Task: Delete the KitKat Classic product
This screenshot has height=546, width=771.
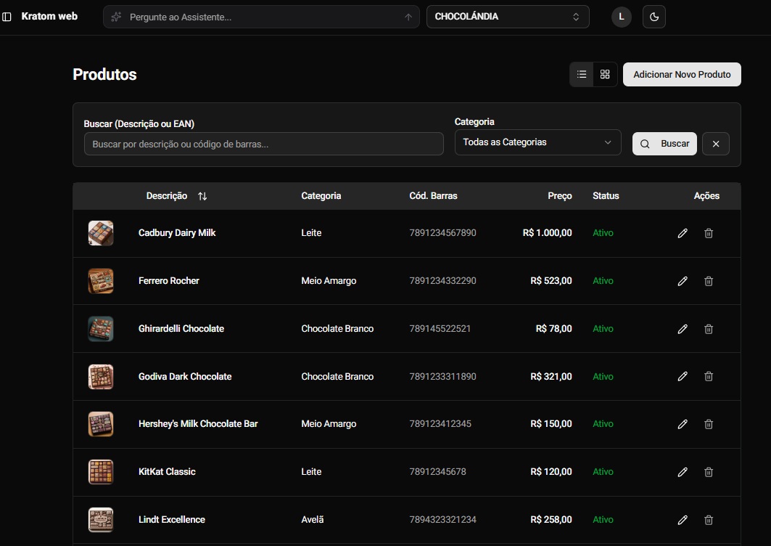Action: click(x=709, y=472)
